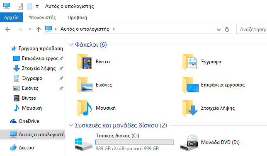267x156 pixels.
Task: Click the forward navigation arrow
Action: [20, 29]
